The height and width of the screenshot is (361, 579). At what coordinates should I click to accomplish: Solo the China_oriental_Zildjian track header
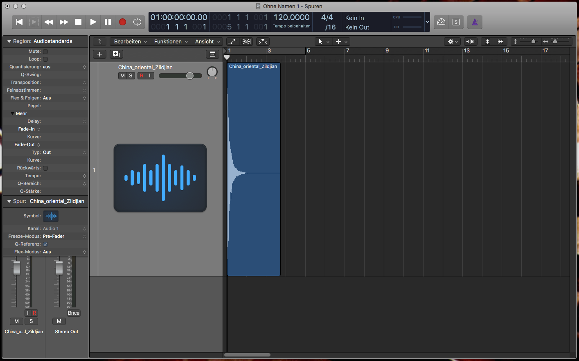(x=131, y=76)
